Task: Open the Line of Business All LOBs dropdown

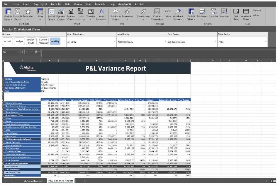Action: pos(91,42)
